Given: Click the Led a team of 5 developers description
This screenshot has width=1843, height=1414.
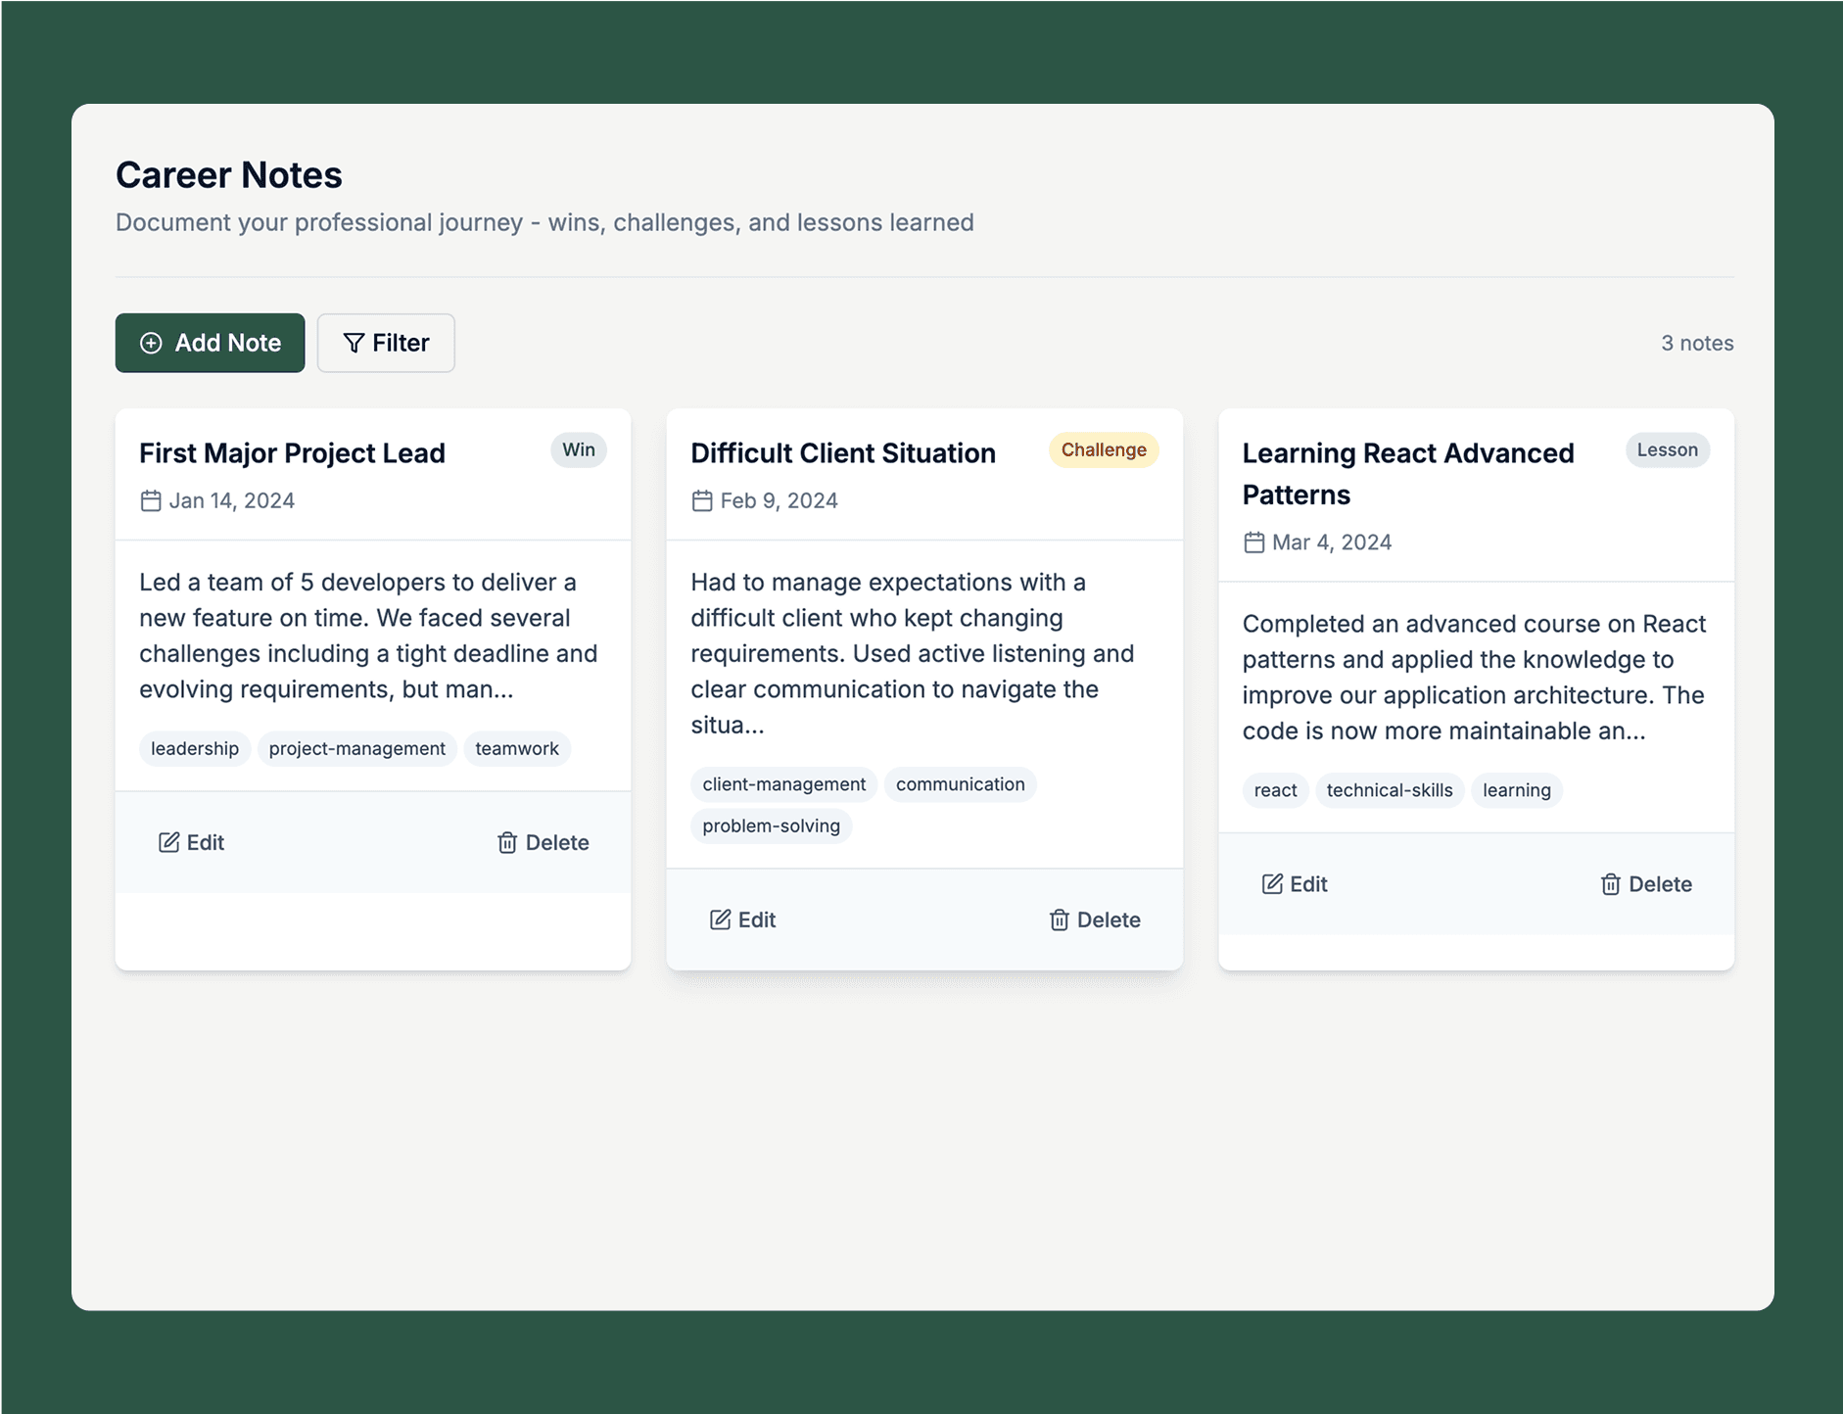Looking at the screenshot, I should tap(369, 636).
